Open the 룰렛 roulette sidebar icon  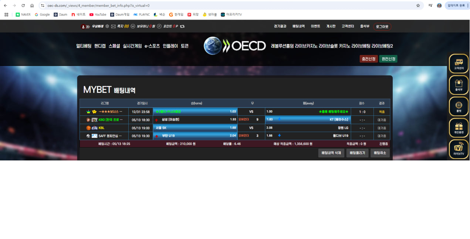[x=459, y=107]
